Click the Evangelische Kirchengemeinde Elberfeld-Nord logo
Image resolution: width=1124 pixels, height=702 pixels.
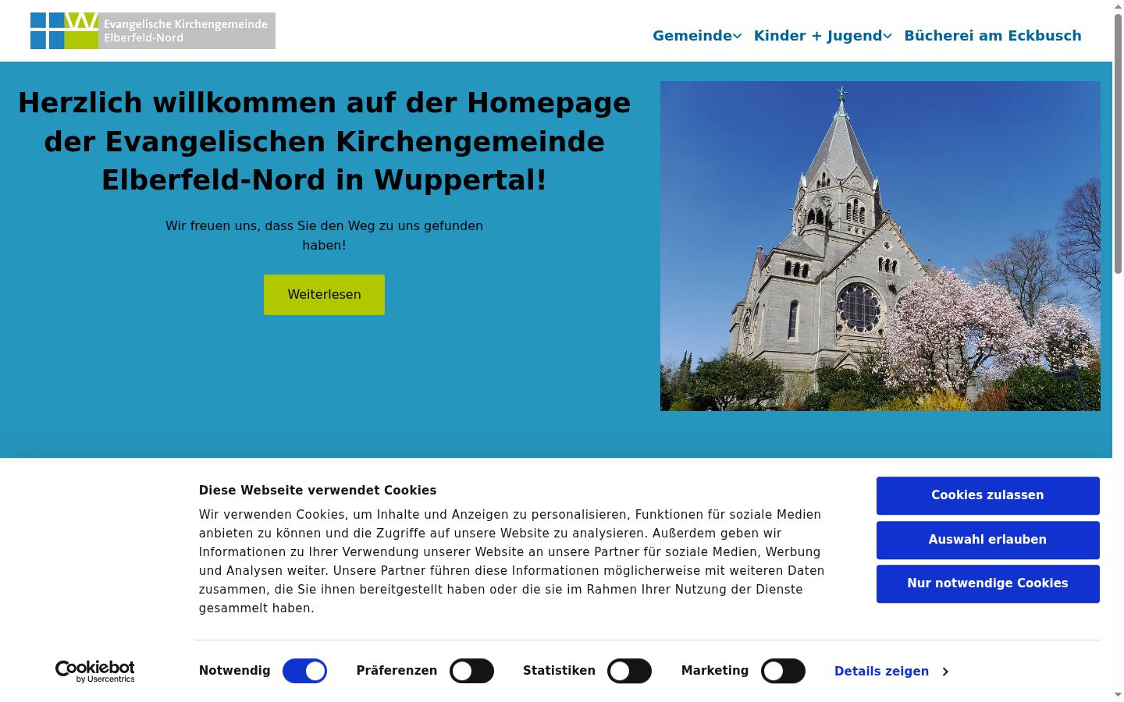[x=153, y=30]
